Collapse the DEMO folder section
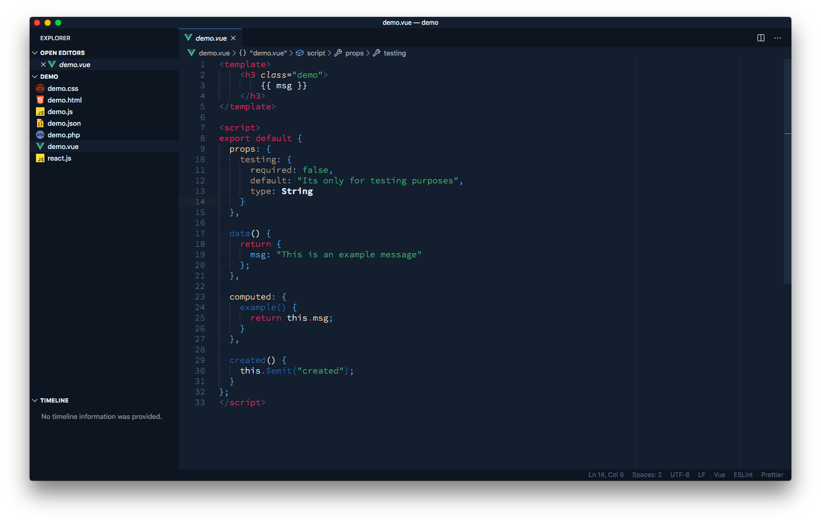 (x=35, y=77)
